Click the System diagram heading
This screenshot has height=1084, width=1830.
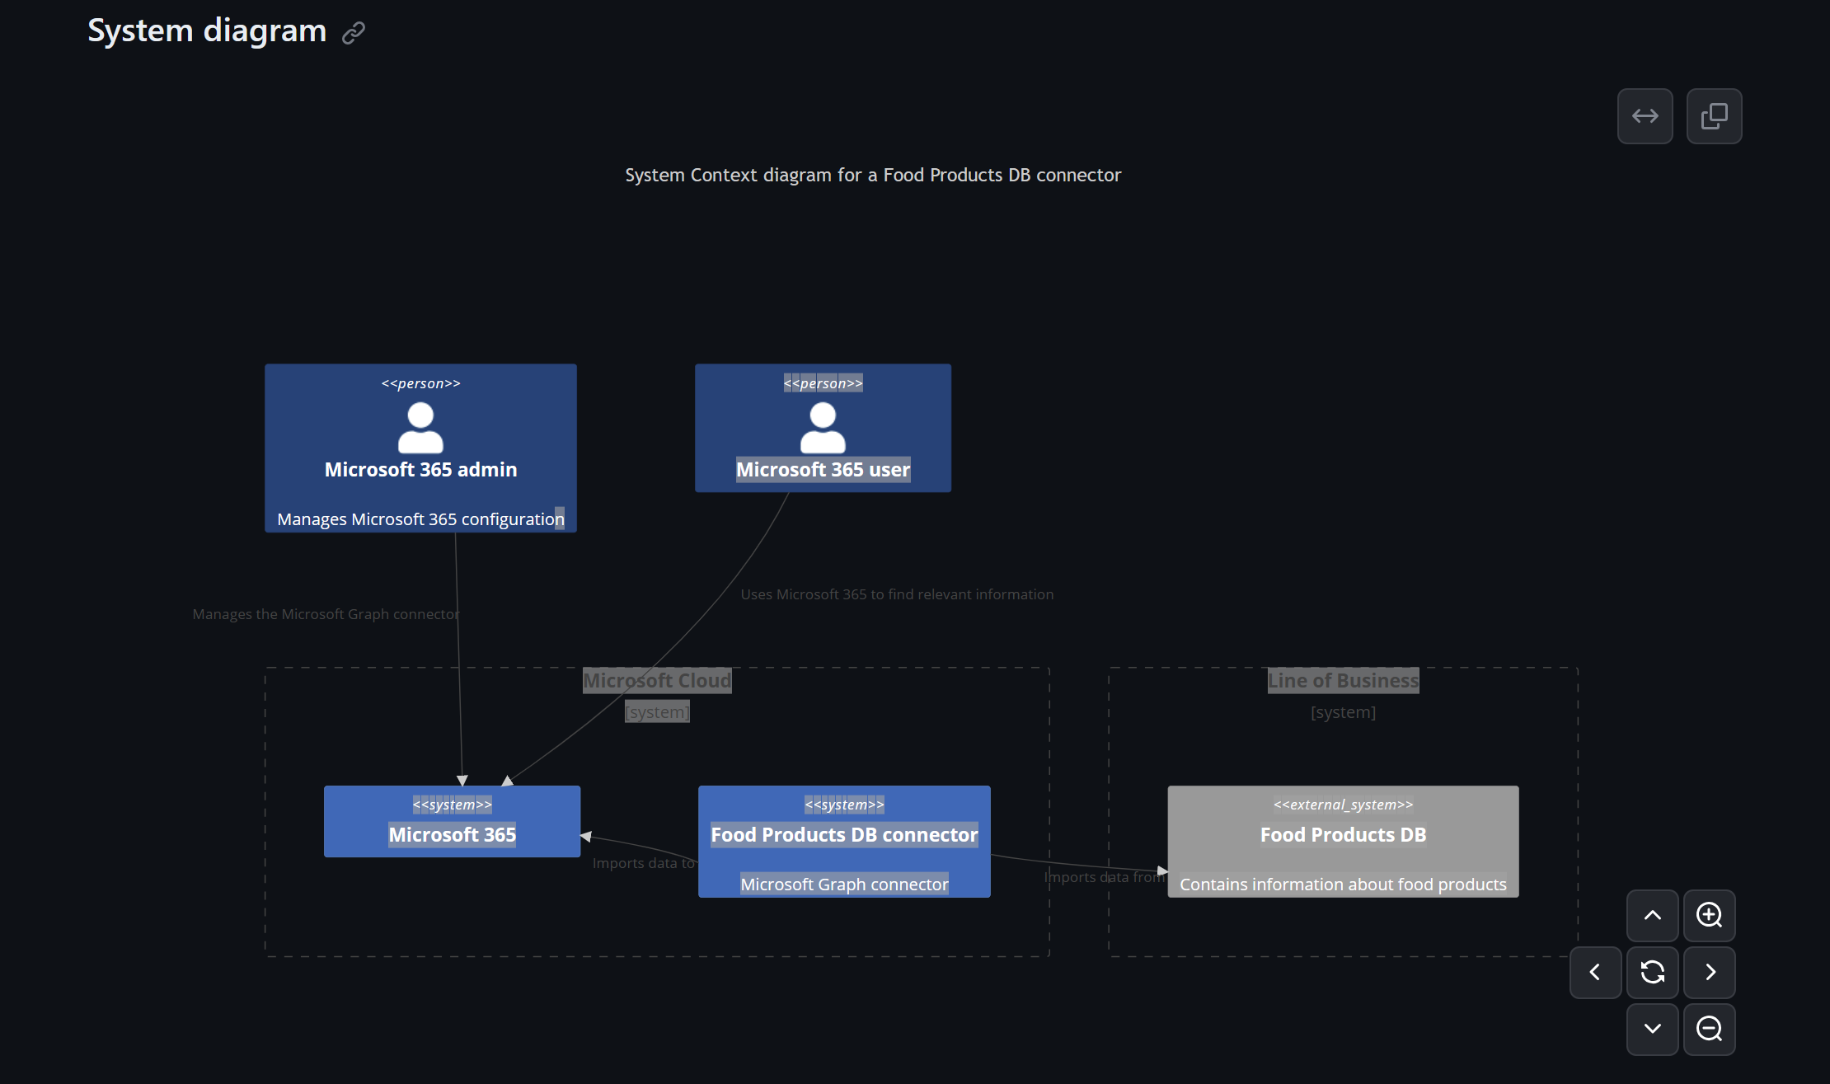click(x=207, y=31)
